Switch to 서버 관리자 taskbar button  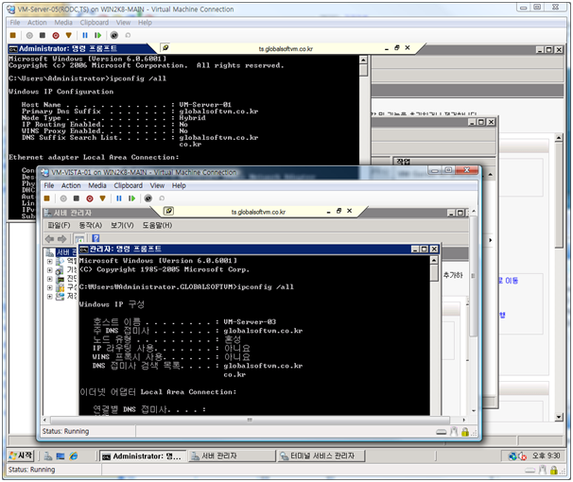pos(232,456)
